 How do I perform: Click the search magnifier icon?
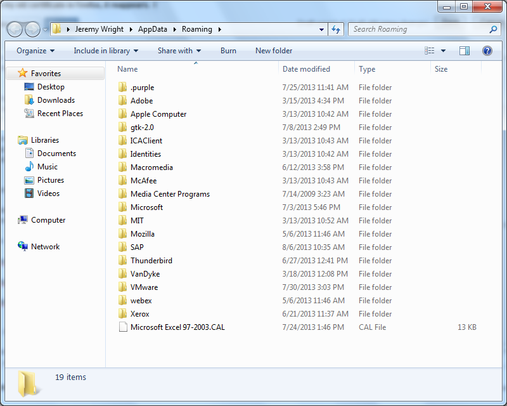coord(493,29)
